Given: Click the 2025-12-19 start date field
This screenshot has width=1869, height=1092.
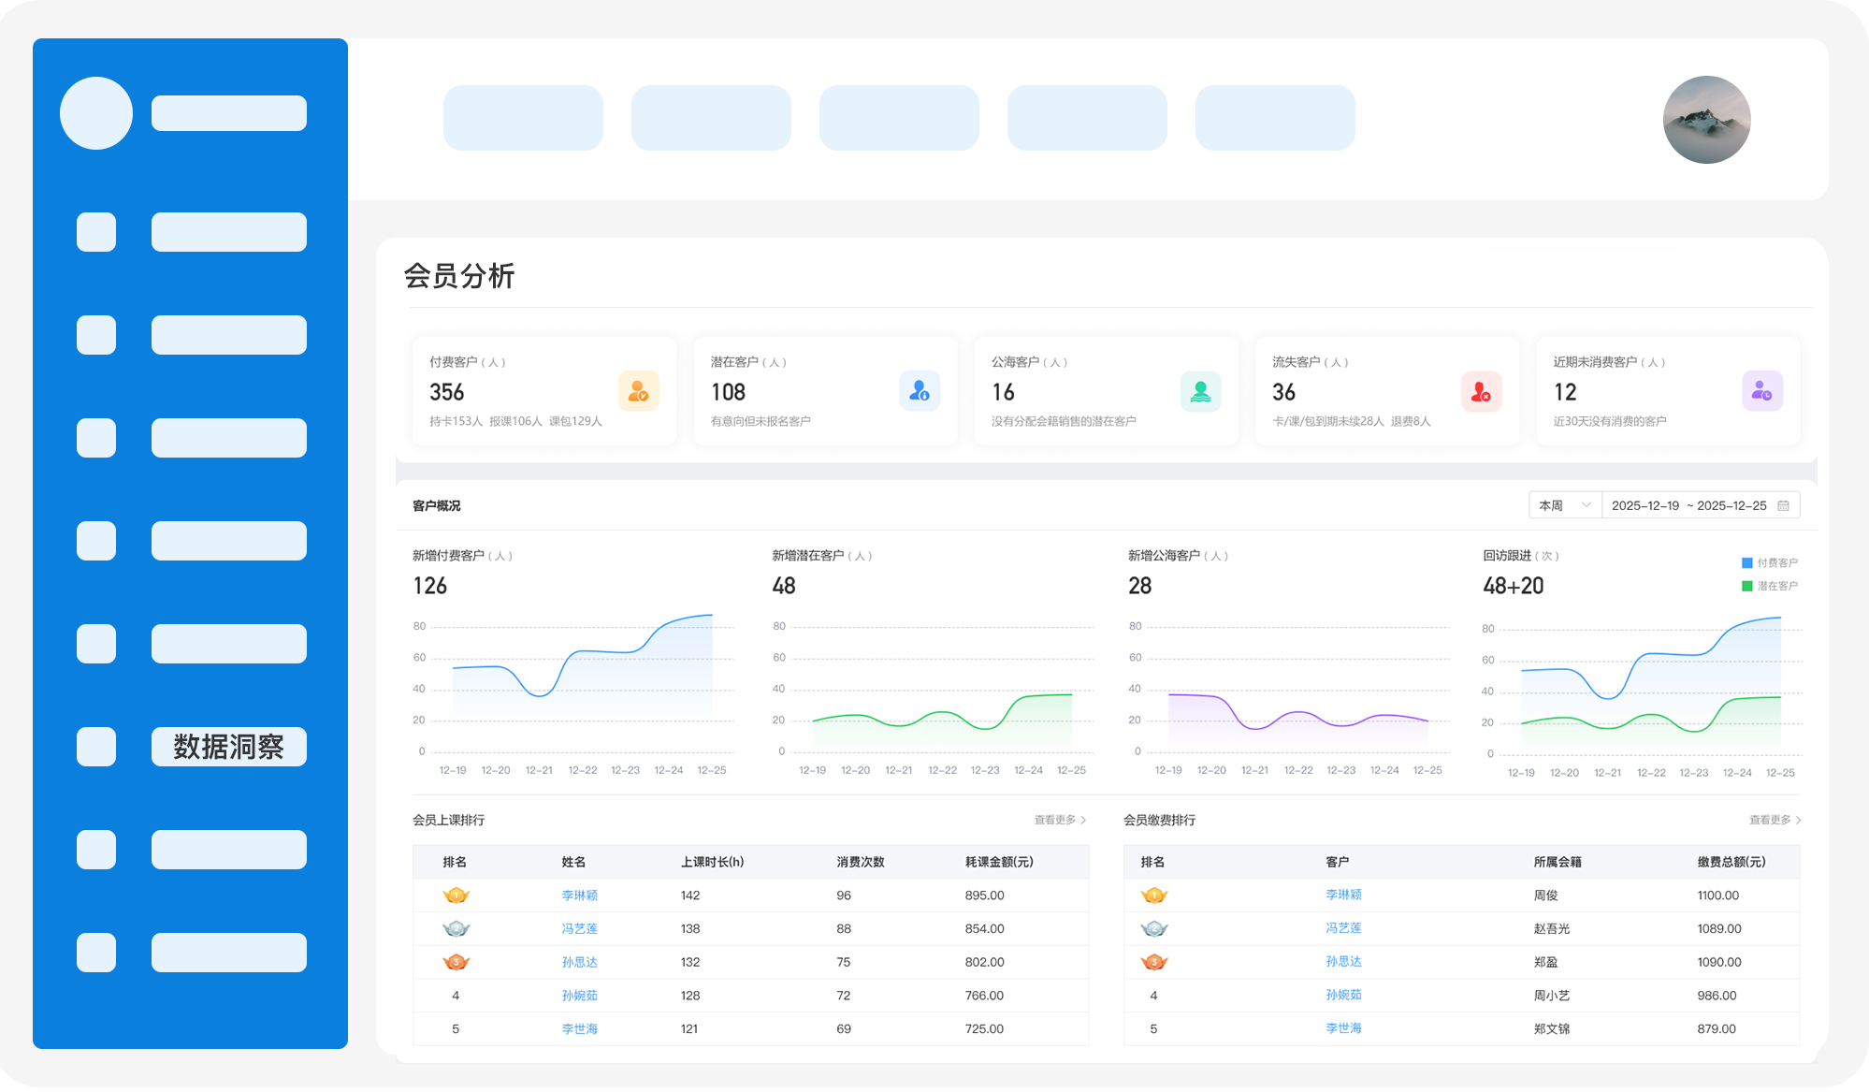Looking at the screenshot, I should click(x=1645, y=505).
